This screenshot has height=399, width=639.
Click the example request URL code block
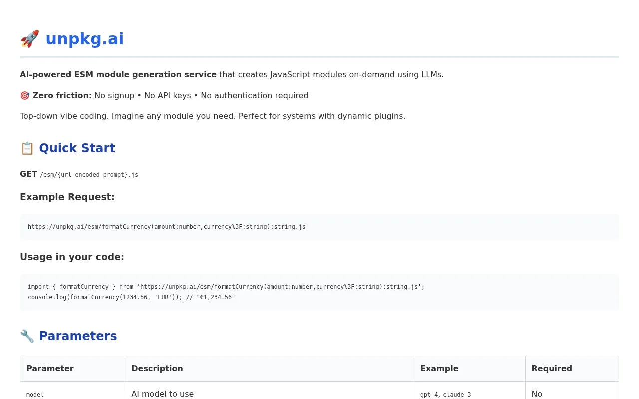coord(319,227)
